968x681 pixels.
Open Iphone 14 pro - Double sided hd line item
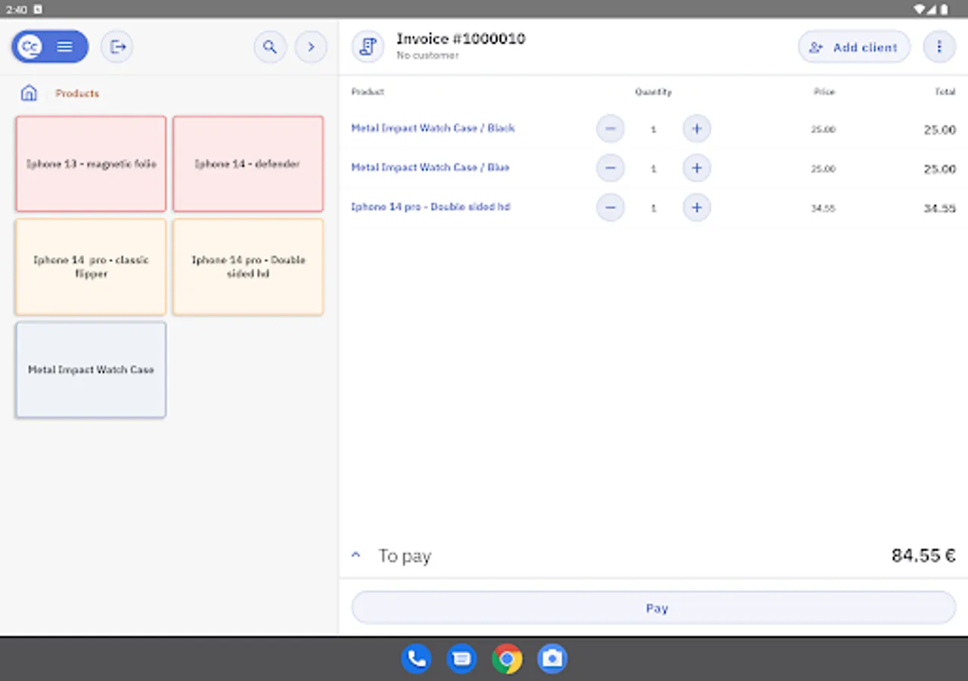tap(430, 207)
